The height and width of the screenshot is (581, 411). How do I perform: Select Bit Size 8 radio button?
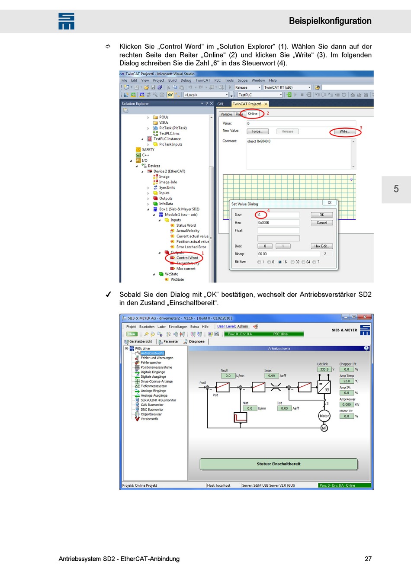click(269, 262)
